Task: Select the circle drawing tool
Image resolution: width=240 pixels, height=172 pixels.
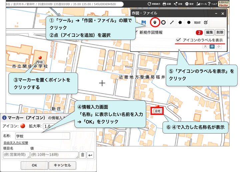Action: pos(163,22)
